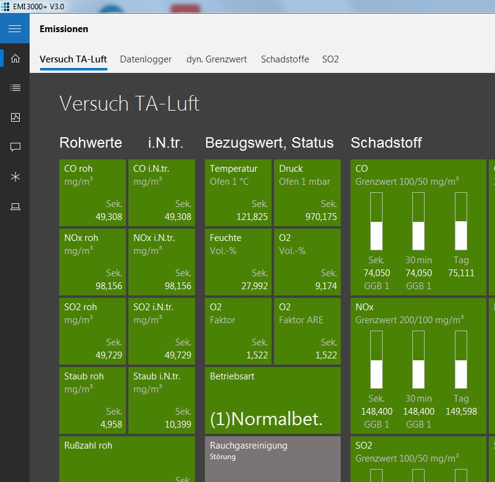This screenshot has height=482, width=495.
Task: Click the NOx Tag bar gauge
Action: 461,360
